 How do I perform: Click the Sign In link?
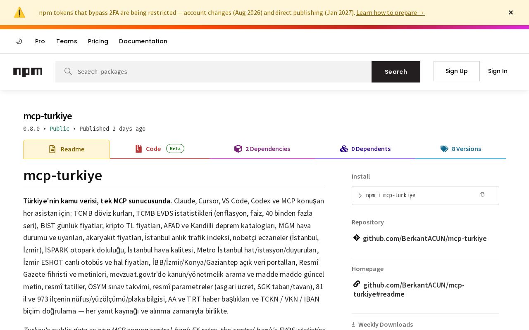[x=498, y=71]
